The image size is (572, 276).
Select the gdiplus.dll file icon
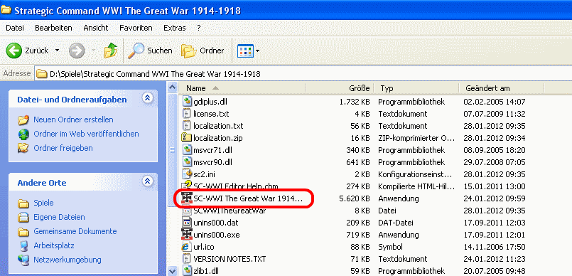click(187, 102)
